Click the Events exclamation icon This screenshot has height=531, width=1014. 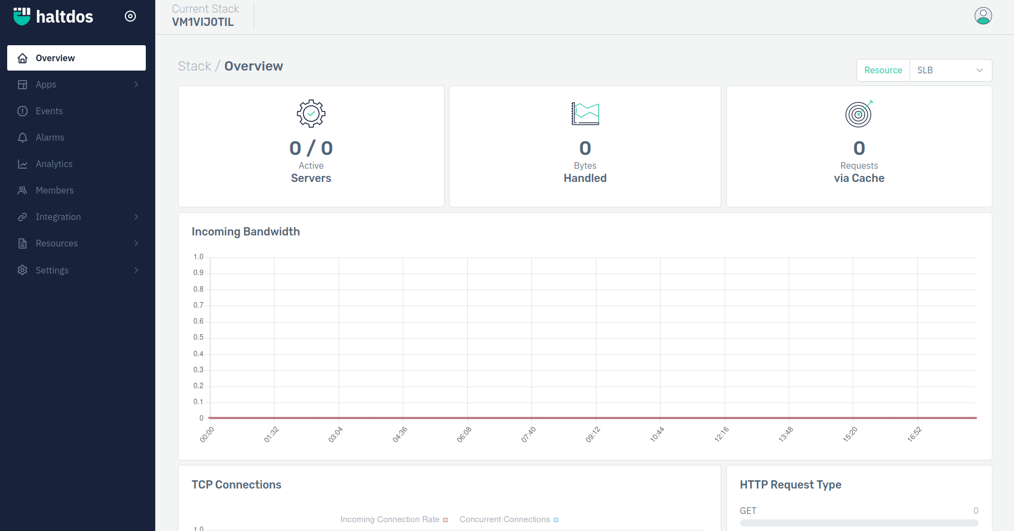(23, 111)
